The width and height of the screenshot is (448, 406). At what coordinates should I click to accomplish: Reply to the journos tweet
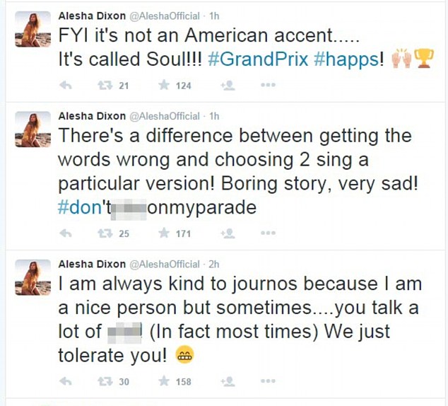[x=66, y=381]
